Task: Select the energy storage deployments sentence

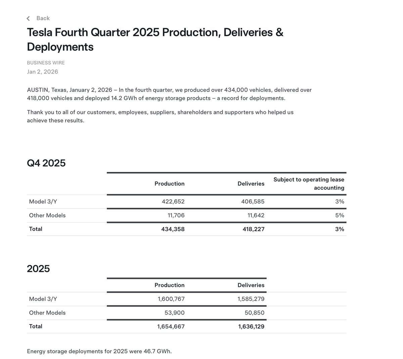Action: (99, 351)
